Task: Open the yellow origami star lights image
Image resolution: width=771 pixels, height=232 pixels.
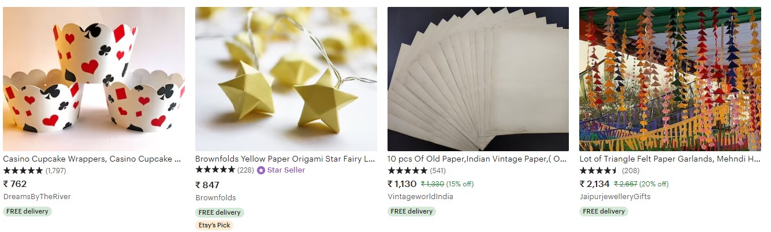Action: tap(286, 79)
